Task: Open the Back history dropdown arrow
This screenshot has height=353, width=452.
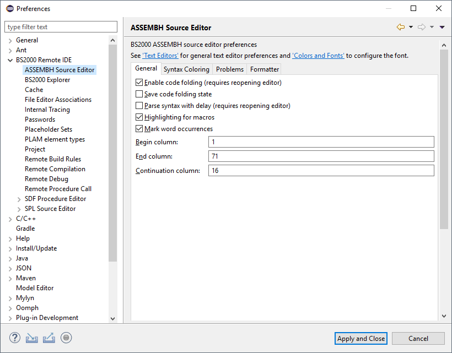Action: (411, 28)
